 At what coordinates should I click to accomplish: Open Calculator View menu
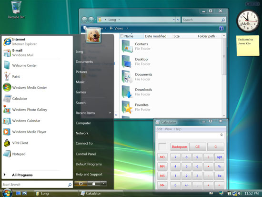click(x=168, y=129)
